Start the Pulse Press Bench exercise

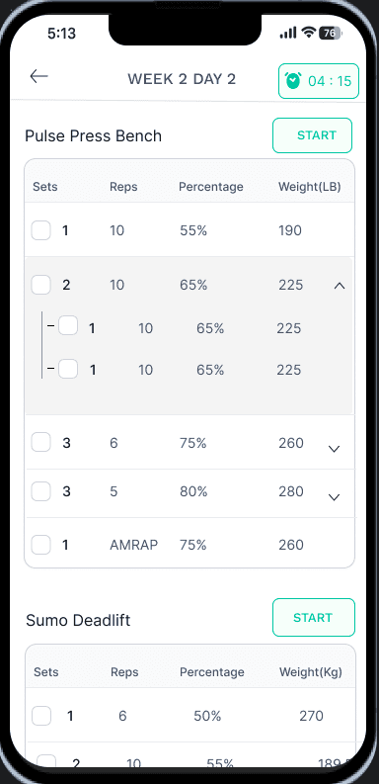[x=313, y=135]
